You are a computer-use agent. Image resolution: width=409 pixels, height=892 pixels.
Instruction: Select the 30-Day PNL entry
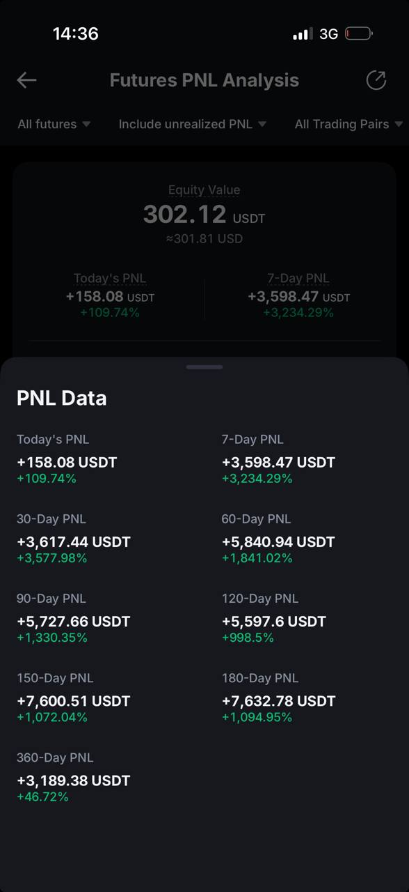point(74,539)
